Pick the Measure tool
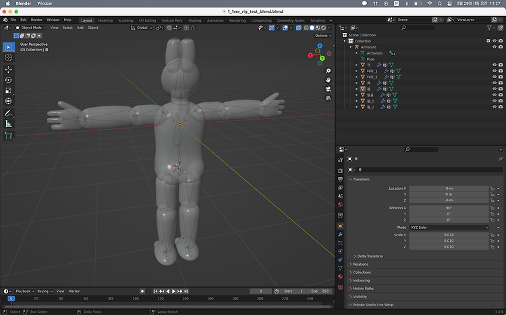 point(9,124)
